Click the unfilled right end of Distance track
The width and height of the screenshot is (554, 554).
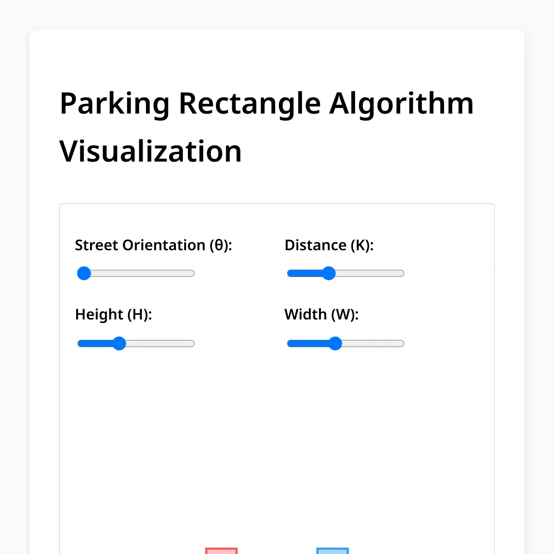[x=397, y=273]
